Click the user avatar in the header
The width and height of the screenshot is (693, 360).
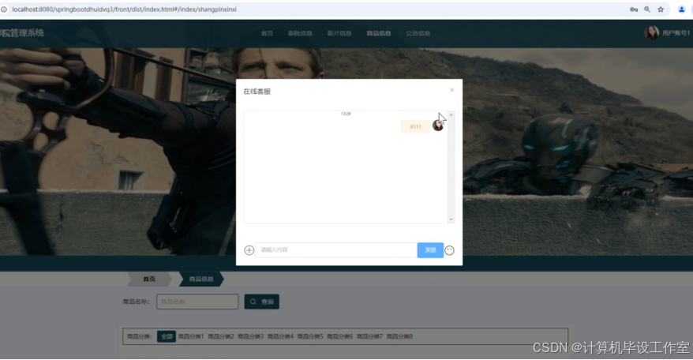[651, 32]
